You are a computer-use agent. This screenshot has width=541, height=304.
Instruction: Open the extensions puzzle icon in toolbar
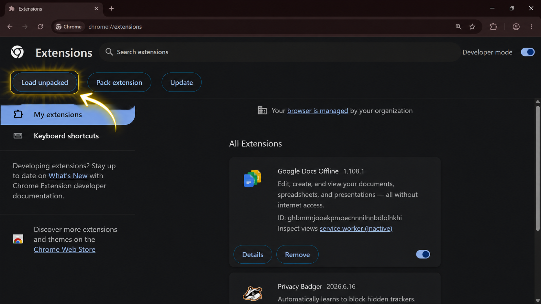click(x=493, y=27)
